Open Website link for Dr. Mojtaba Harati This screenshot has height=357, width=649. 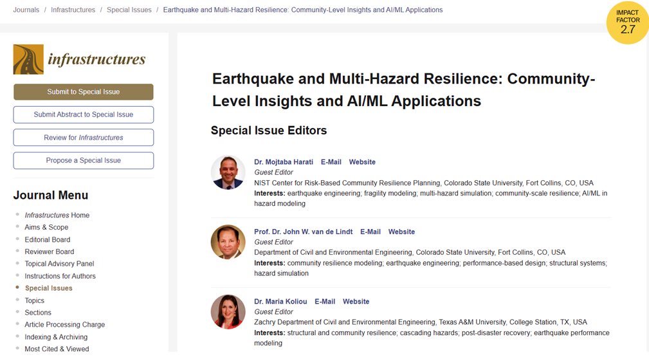pyautogui.click(x=362, y=162)
